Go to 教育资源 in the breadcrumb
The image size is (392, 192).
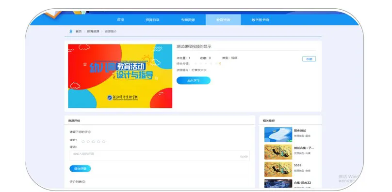93,31
